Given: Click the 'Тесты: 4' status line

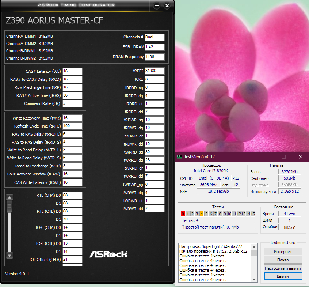Looking at the screenshot, I should coord(218,220).
